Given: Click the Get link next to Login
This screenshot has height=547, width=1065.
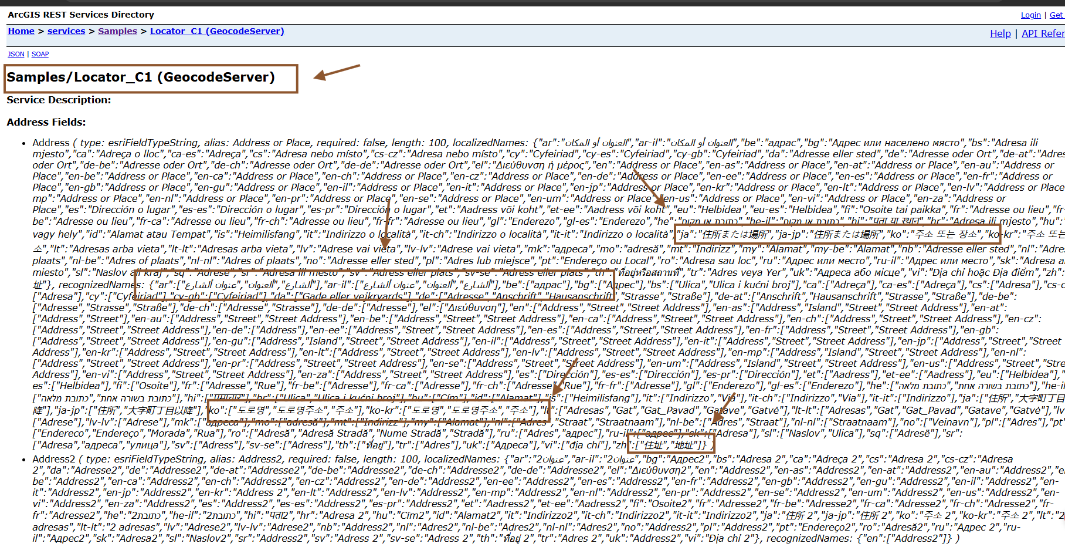Looking at the screenshot, I should [x=1057, y=15].
